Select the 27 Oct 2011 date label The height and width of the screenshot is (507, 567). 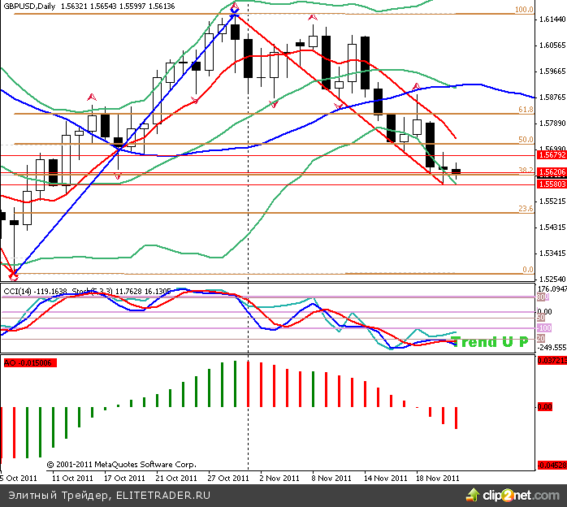tap(227, 479)
